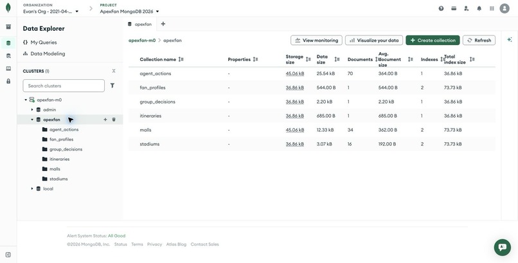Open agent_actions row in table
The height and width of the screenshot is (263, 518).
[x=312, y=74]
